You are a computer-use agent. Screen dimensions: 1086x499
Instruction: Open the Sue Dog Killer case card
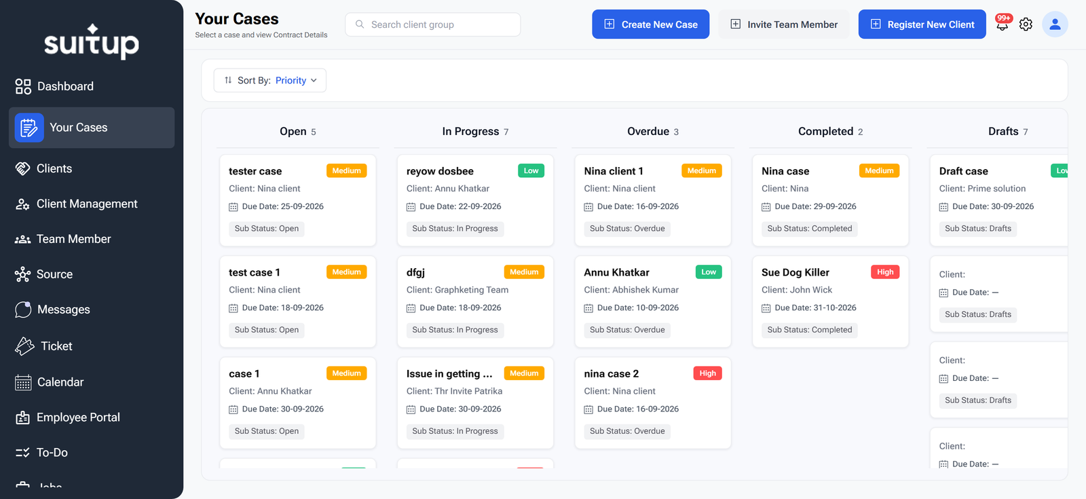click(x=831, y=301)
